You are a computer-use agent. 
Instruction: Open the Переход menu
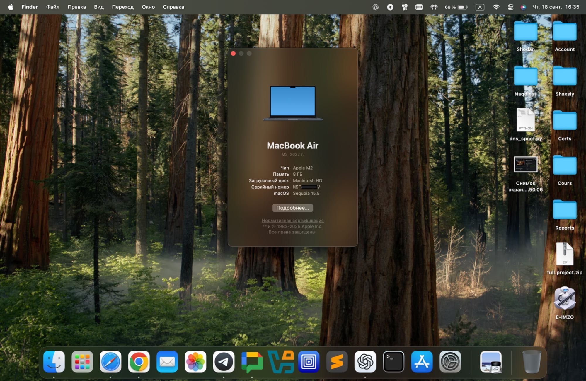(x=123, y=7)
